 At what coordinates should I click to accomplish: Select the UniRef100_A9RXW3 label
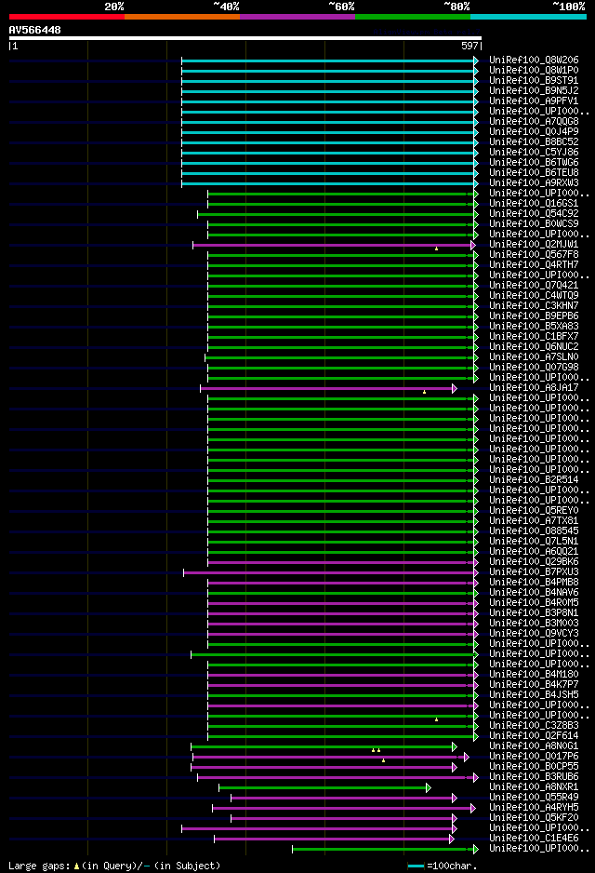[534, 182]
